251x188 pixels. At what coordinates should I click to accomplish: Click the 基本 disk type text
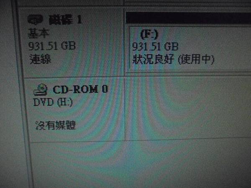(38, 33)
